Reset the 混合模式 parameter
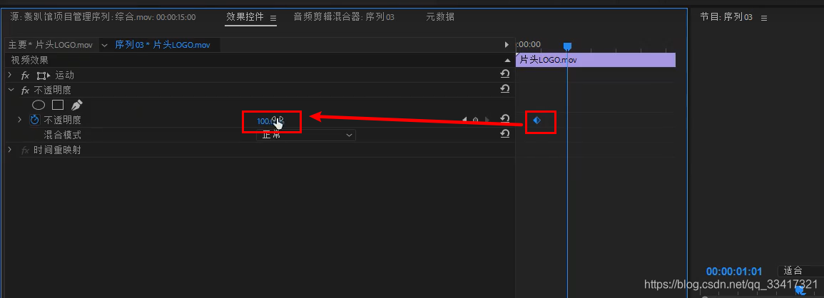 click(x=504, y=134)
